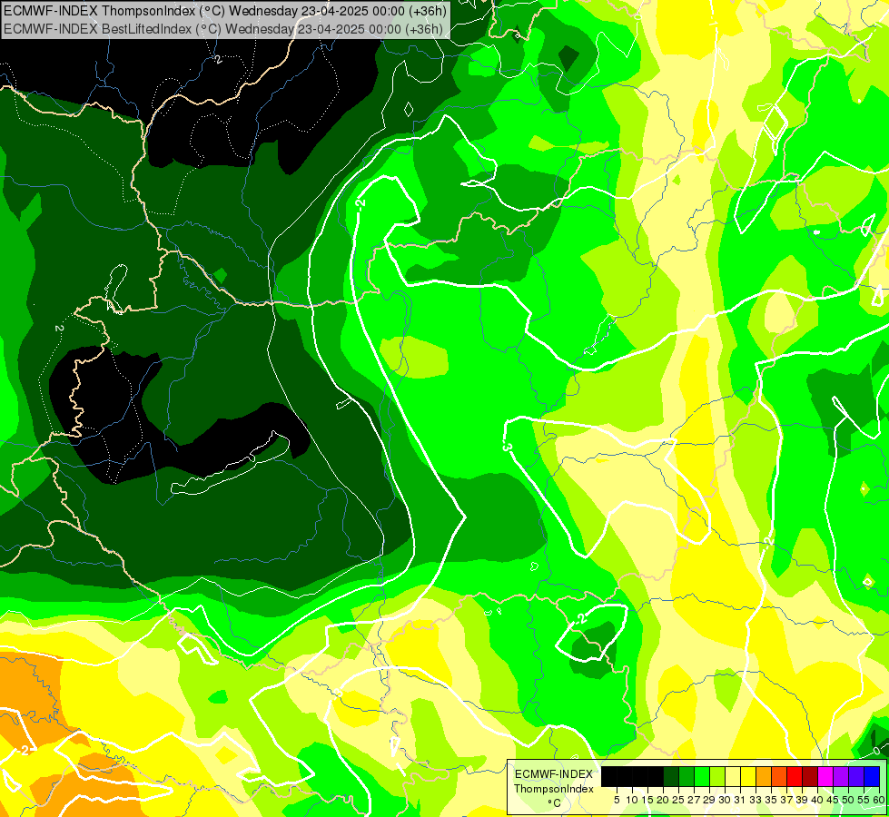Select the blue 55-60 legend swatch
The height and width of the screenshot is (817, 889).
[872, 776]
